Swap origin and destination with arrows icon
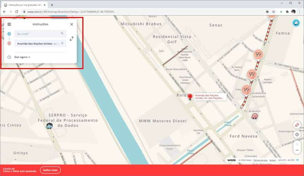The width and height of the screenshot is (304, 176). tap(72, 38)
